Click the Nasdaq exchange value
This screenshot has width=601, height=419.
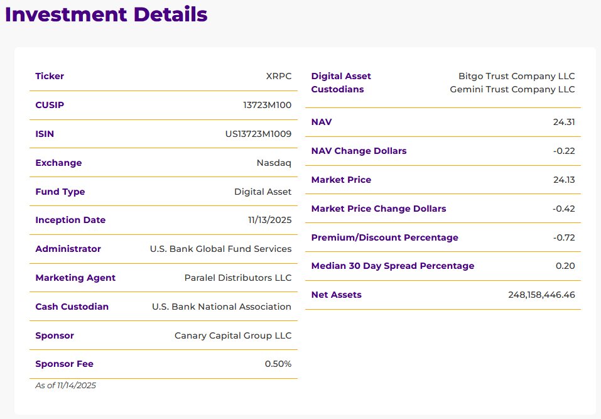pyautogui.click(x=274, y=163)
